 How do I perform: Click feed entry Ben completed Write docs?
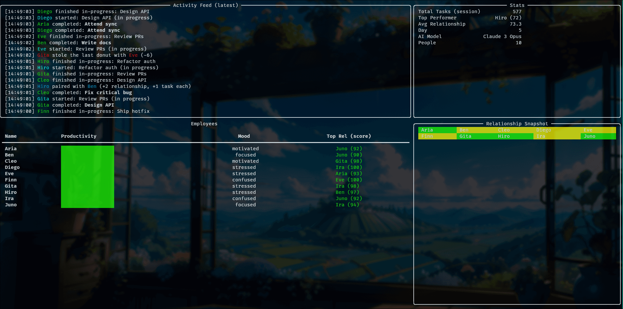coord(58,43)
